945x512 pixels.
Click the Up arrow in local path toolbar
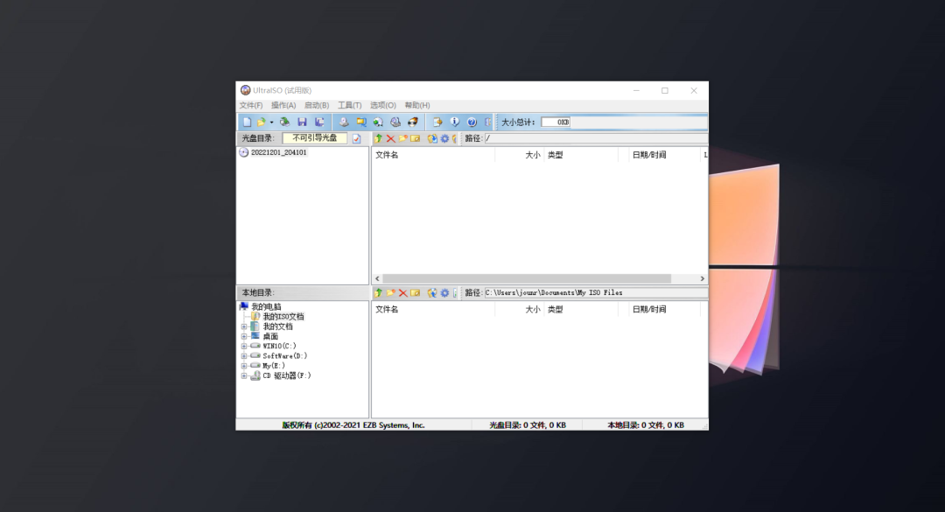coord(379,292)
